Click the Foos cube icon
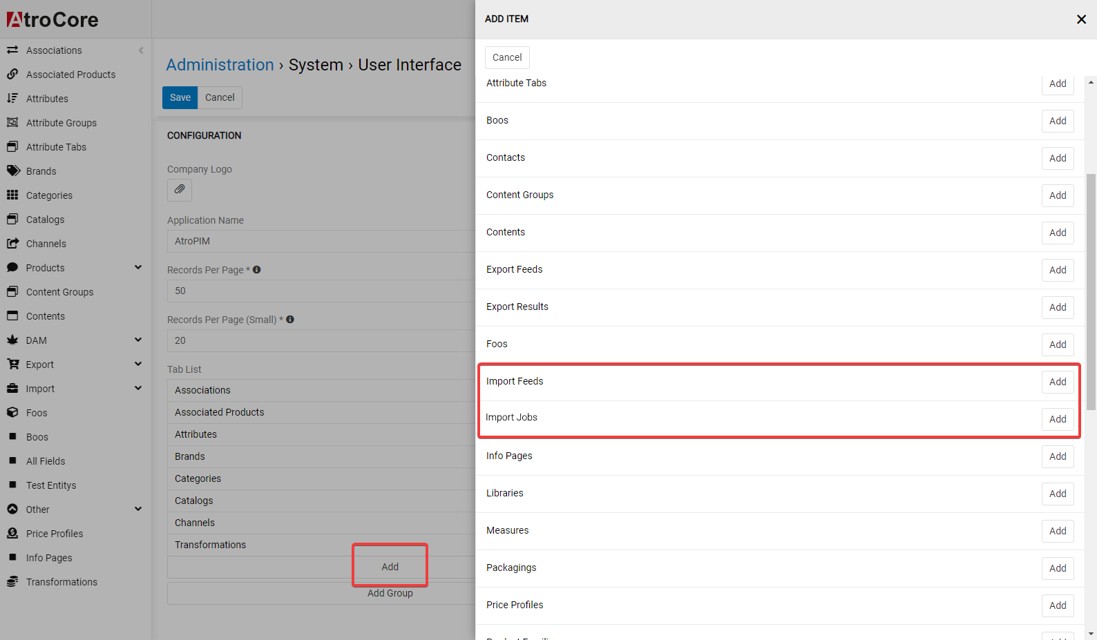1097x640 pixels. click(x=12, y=412)
